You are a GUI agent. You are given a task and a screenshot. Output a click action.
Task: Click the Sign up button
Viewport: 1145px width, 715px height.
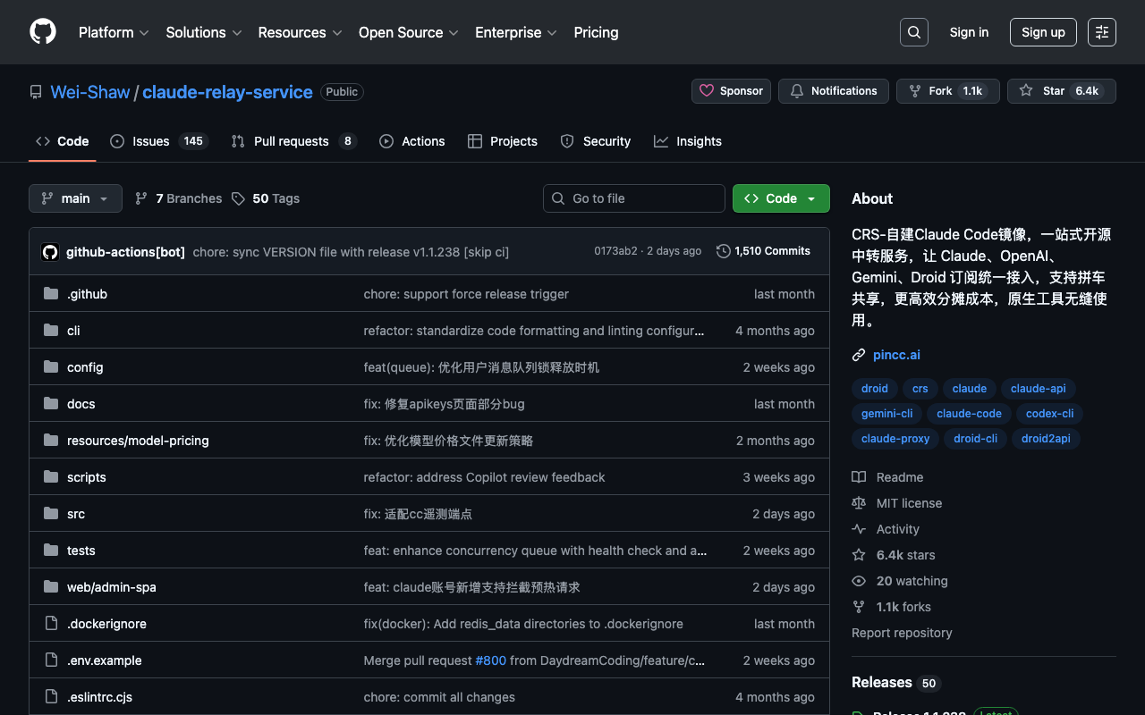(1043, 32)
